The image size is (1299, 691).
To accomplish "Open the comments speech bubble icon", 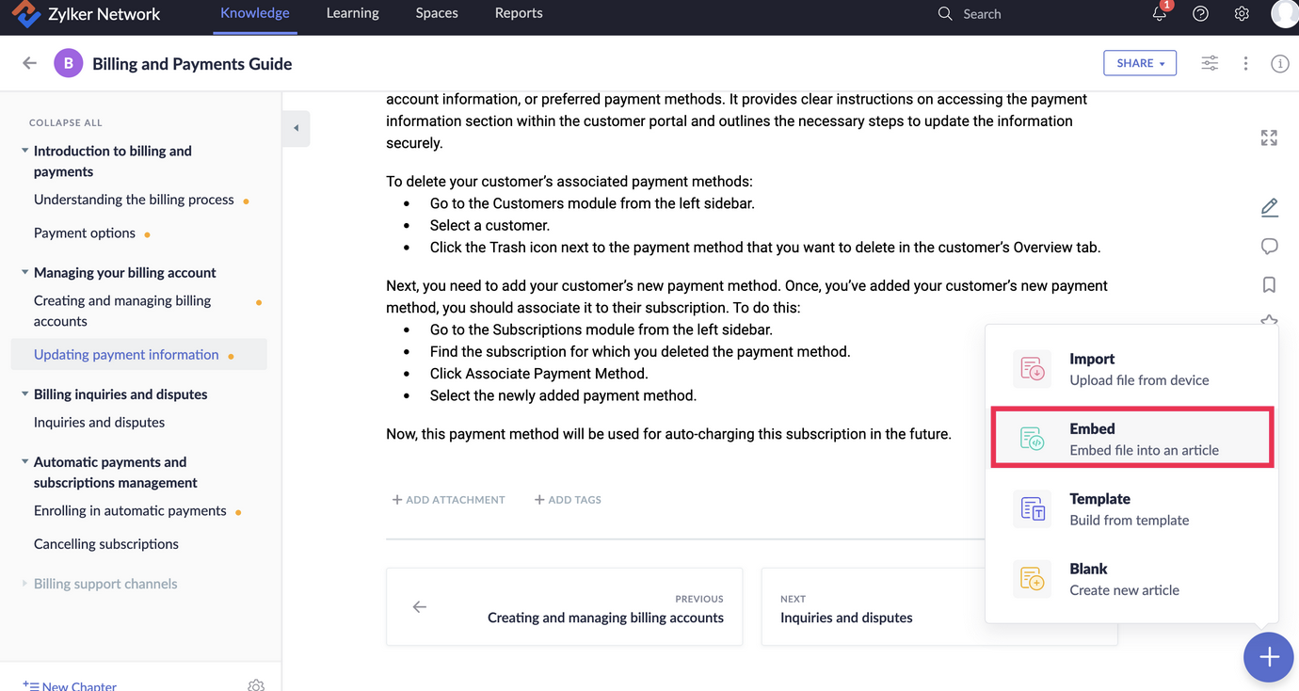I will [1269, 247].
